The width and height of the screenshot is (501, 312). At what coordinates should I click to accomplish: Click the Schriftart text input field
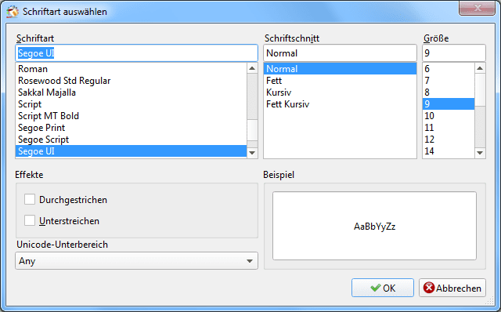click(x=136, y=53)
